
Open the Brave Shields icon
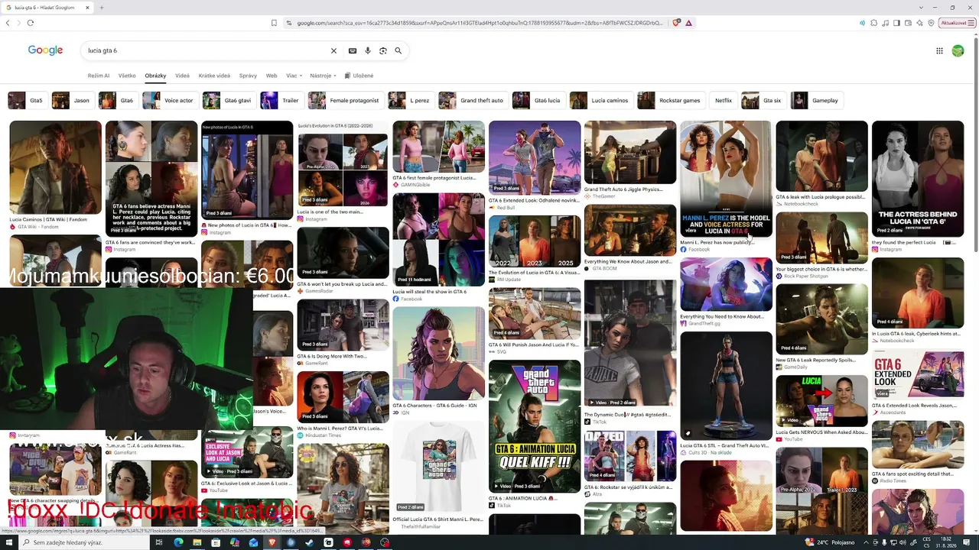point(675,23)
